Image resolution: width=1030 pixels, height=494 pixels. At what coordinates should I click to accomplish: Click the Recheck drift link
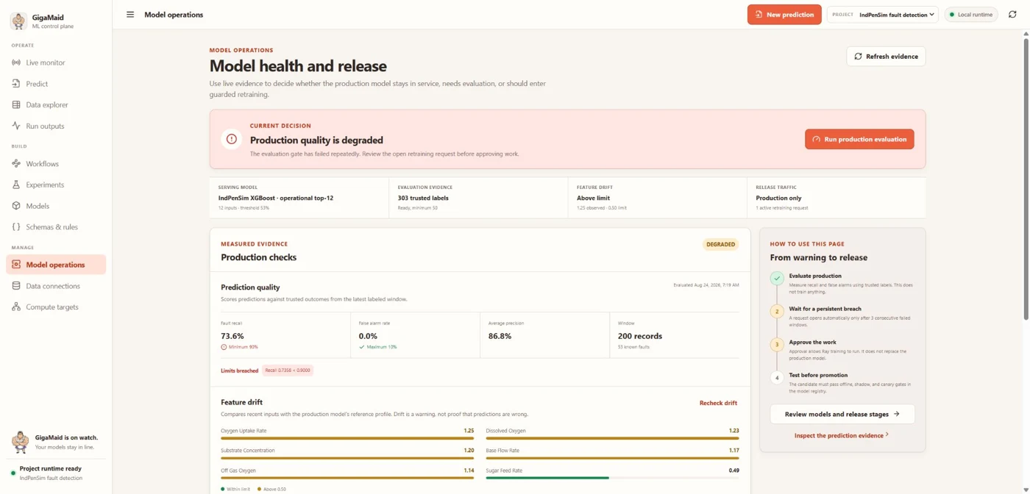718,403
